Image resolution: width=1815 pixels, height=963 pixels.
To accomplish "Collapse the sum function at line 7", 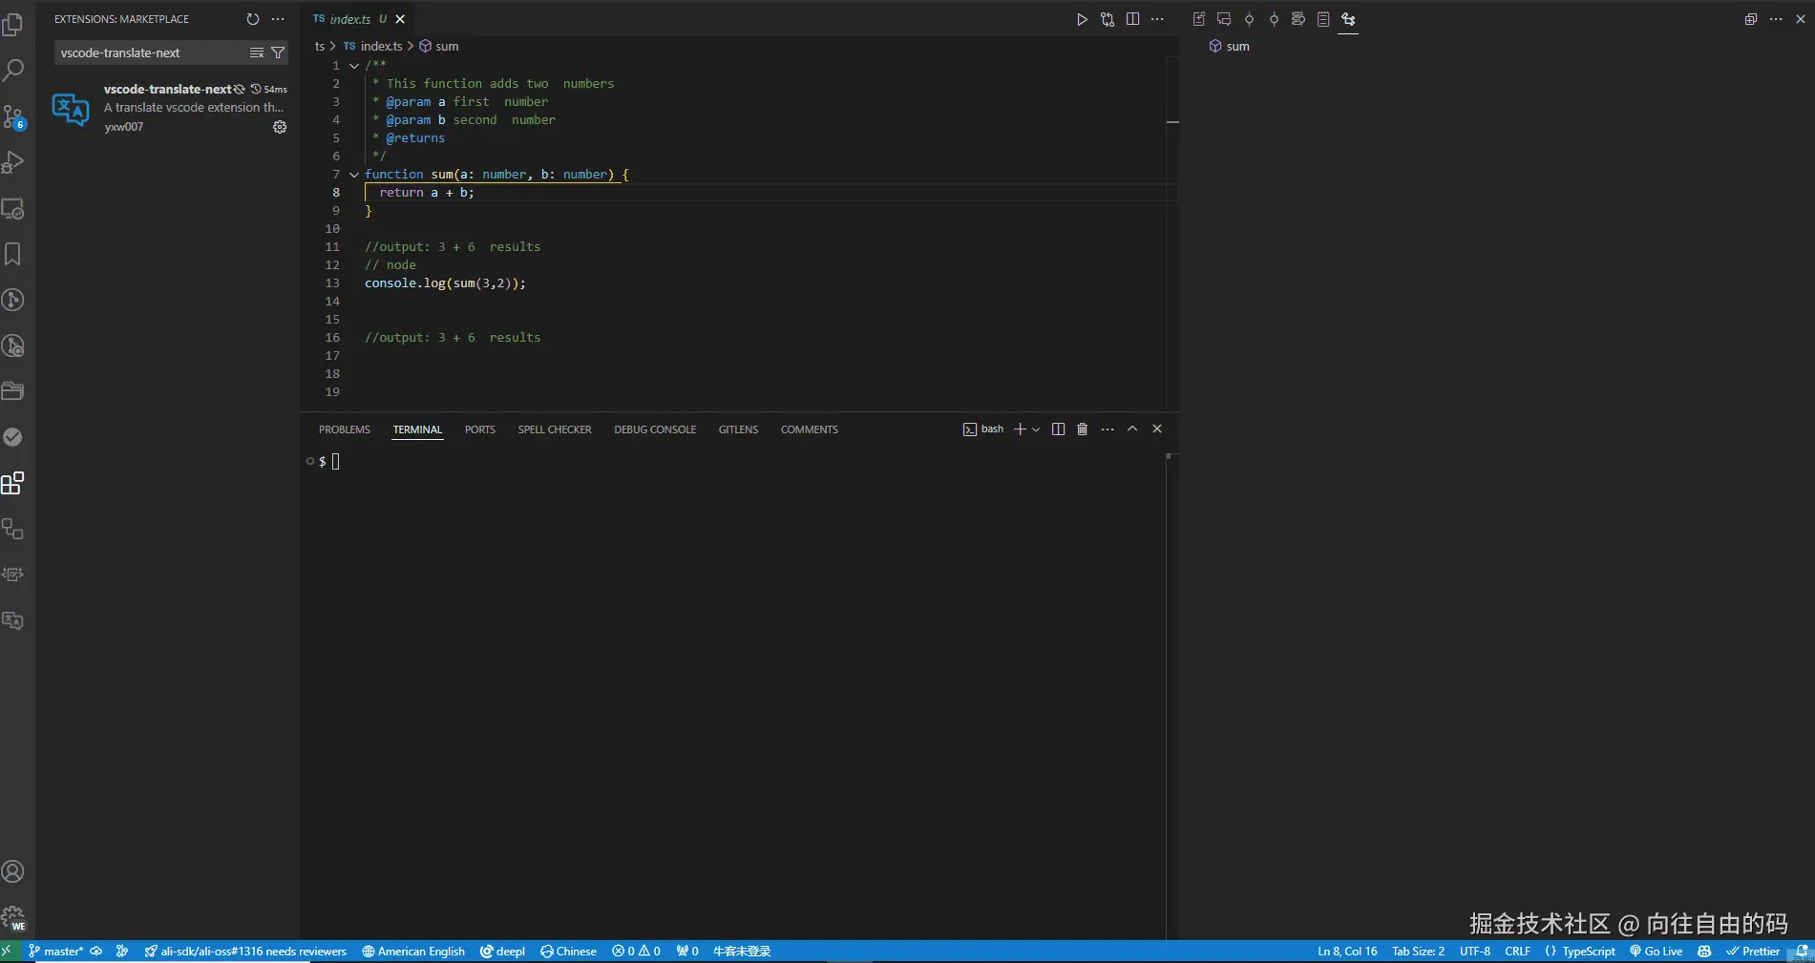I will [x=354, y=174].
